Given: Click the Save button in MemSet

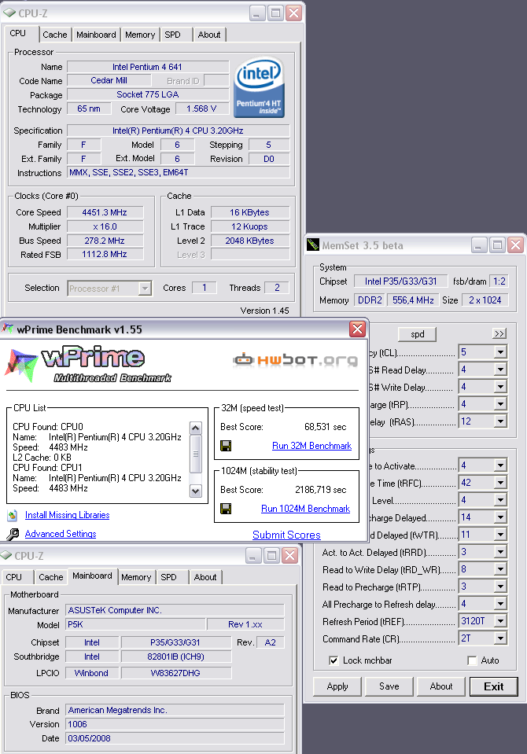Looking at the screenshot, I should pyautogui.click(x=389, y=686).
